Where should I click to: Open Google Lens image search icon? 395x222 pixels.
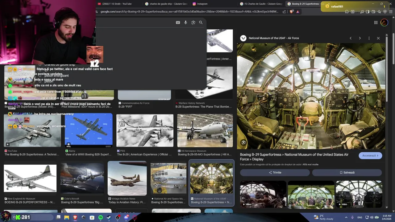click(x=193, y=23)
